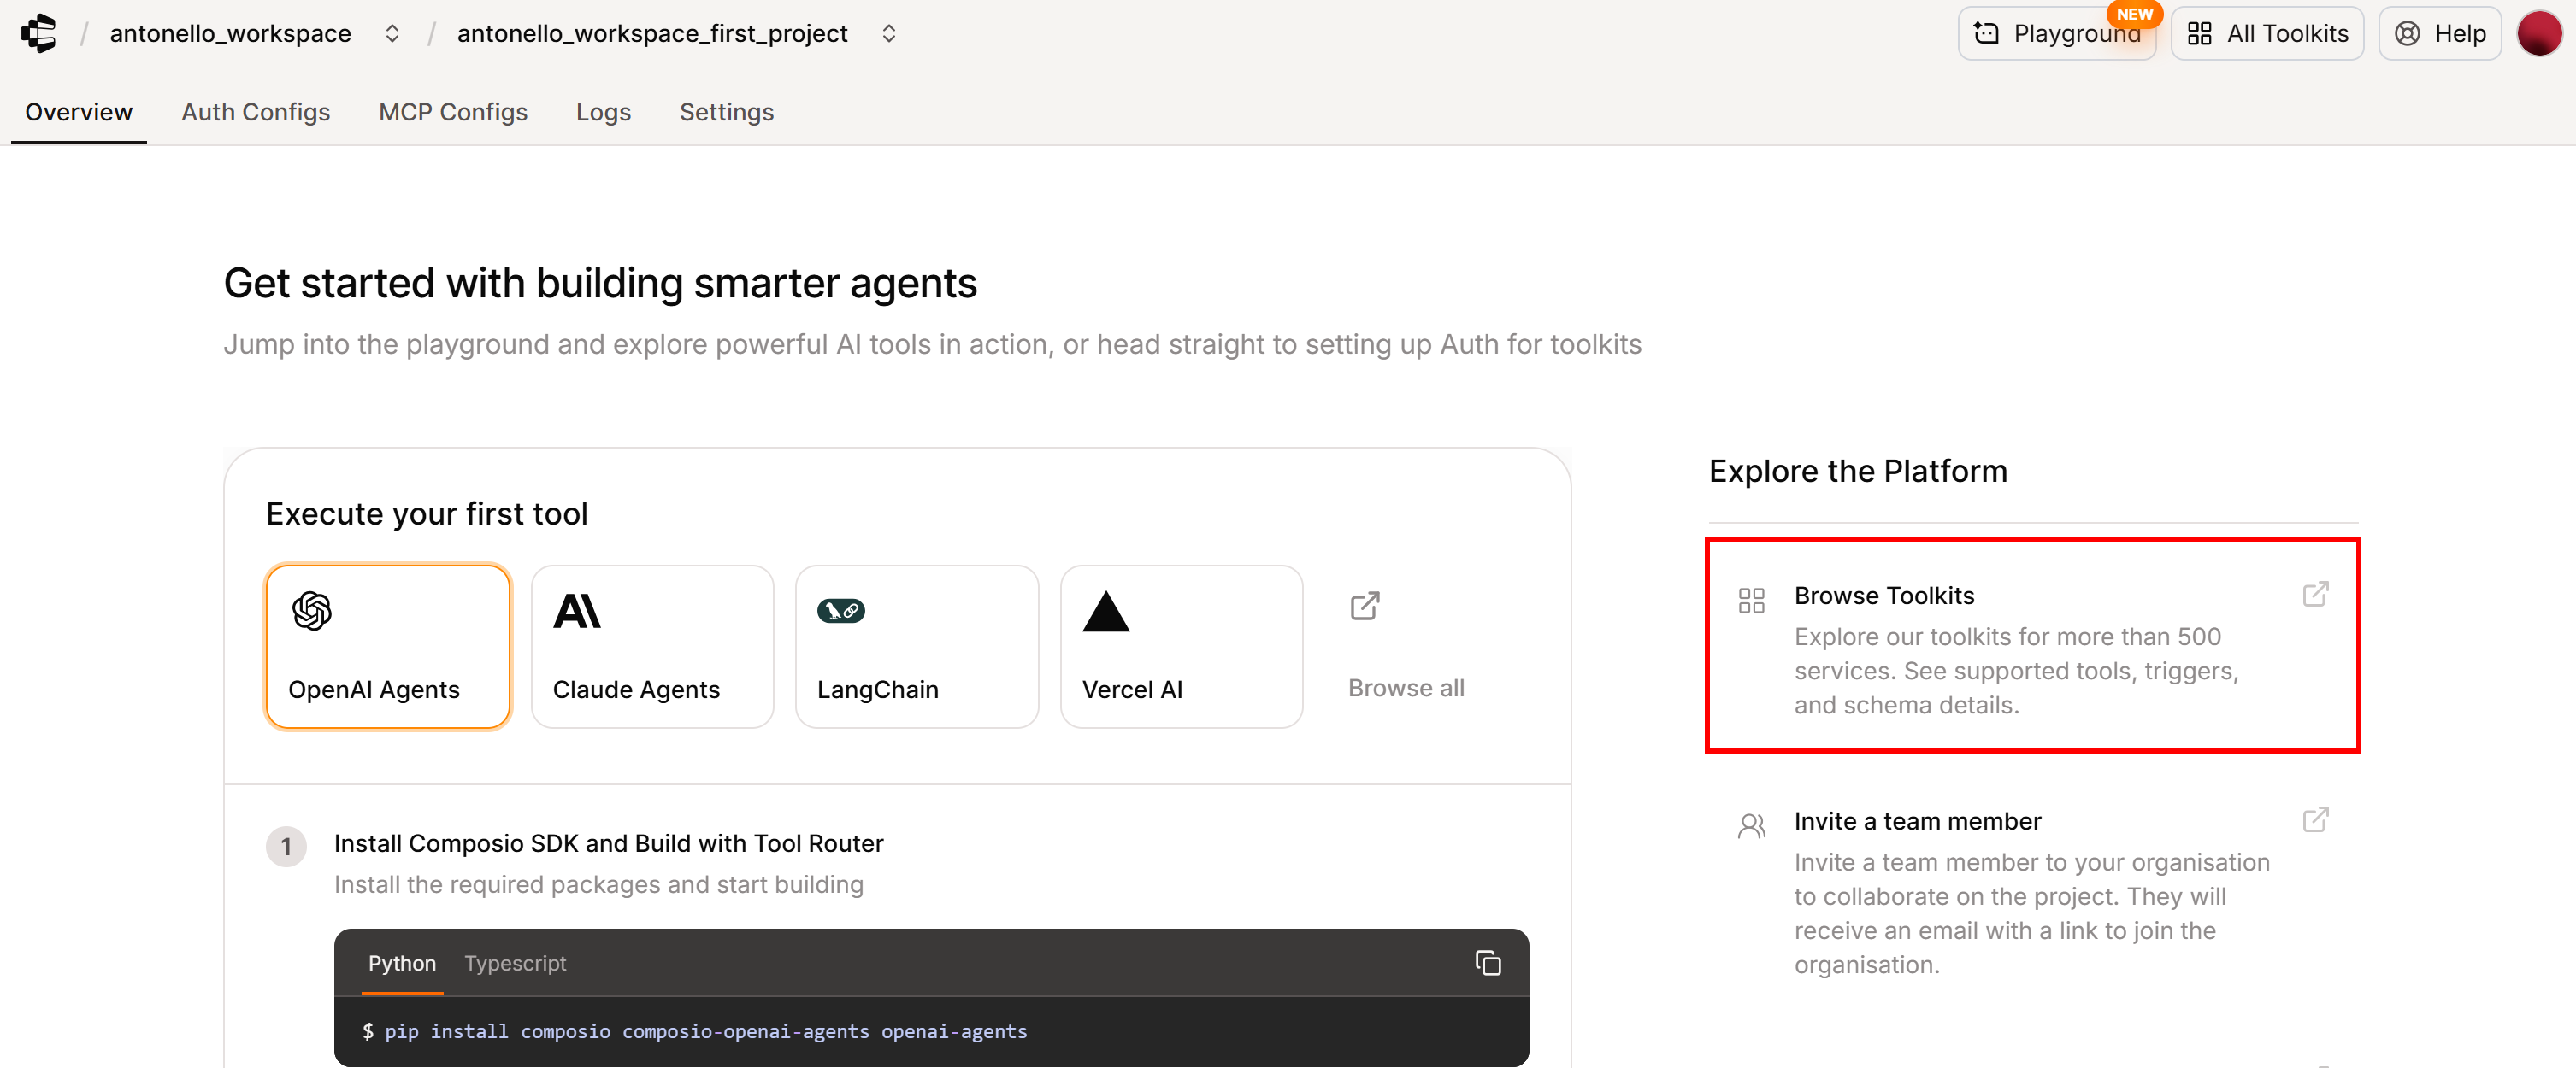2576x1068 pixels.
Task: Switch to the Settings tab
Action: coord(726,112)
